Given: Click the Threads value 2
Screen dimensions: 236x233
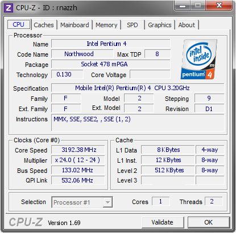Looking at the screenshot, I should (x=213, y=201).
